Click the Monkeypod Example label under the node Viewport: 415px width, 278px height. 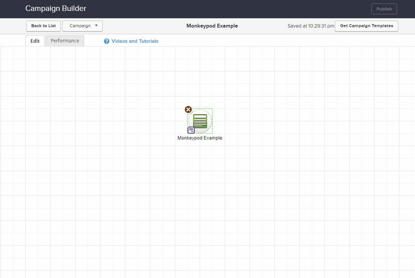point(200,138)
